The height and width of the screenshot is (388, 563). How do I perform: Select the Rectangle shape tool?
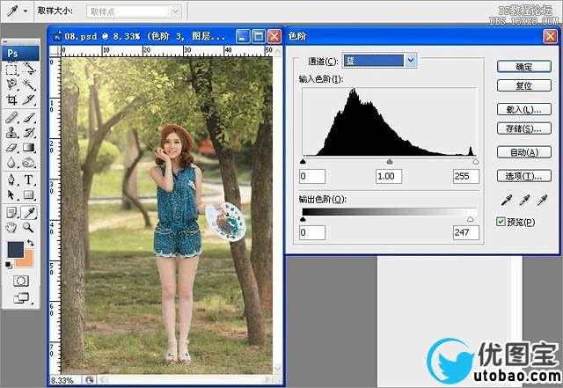[29, 194]
